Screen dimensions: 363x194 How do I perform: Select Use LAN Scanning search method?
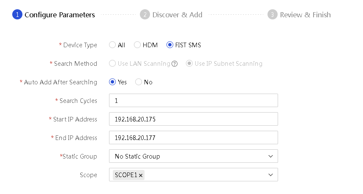[112, 64]
